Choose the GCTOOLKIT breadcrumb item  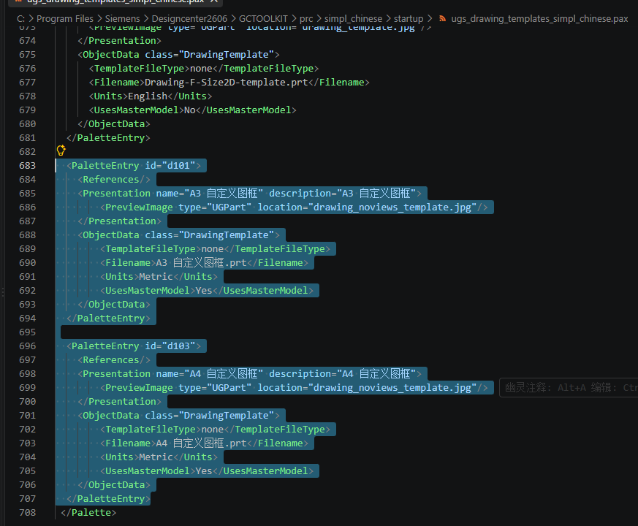tap(263, 19)
